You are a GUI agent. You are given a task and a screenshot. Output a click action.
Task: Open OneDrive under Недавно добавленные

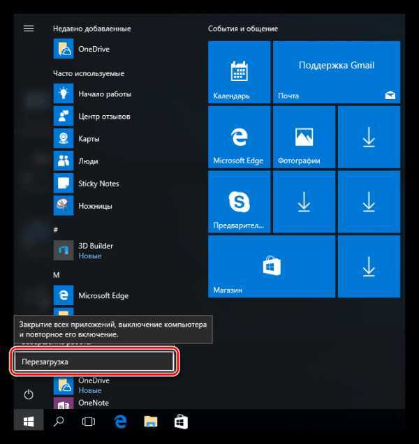(x=82, y=49)
